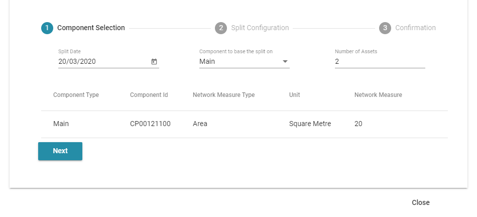Image resolution: width=477 pixels, height=217 pixels.
Task: Click the CP00121100 component Id cell
Action: click(x=150, y=124)
